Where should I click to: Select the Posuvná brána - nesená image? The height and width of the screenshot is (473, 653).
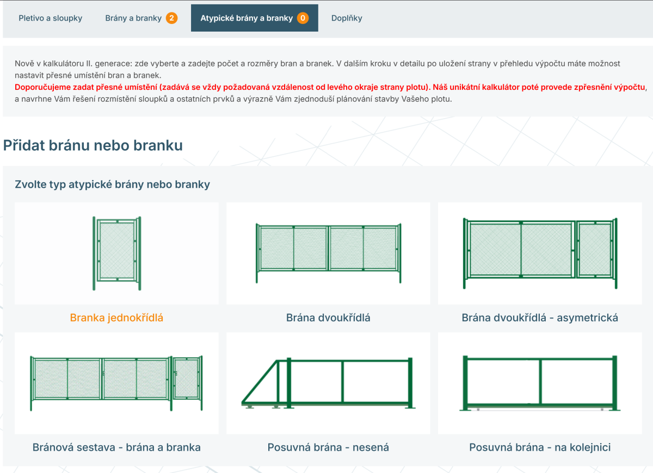(328, 383)
